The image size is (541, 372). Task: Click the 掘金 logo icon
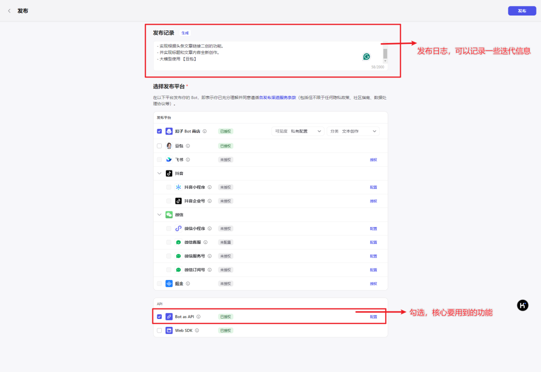(x=169, y=283)
